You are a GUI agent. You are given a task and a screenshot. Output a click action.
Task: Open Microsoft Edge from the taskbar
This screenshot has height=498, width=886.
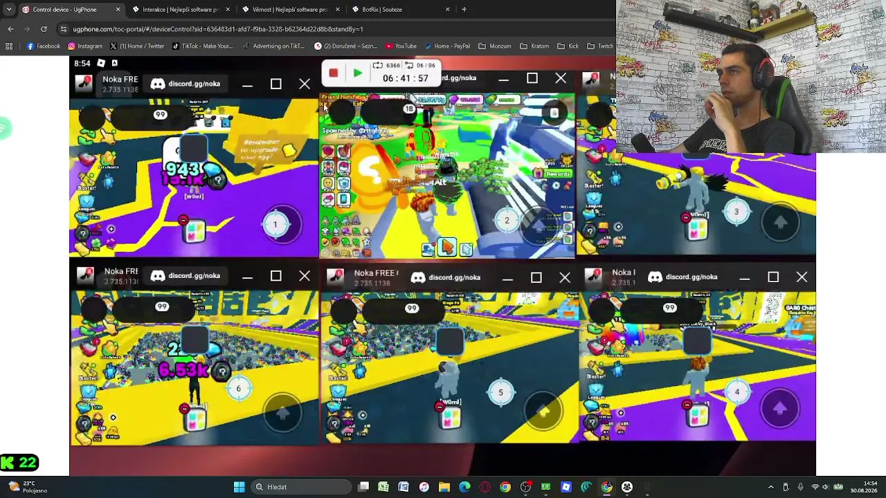click(464, 487)
